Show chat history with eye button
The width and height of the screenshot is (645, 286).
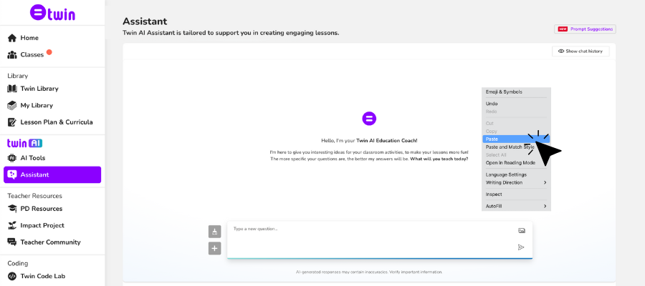pyautogui.click(x=580, y=51)
